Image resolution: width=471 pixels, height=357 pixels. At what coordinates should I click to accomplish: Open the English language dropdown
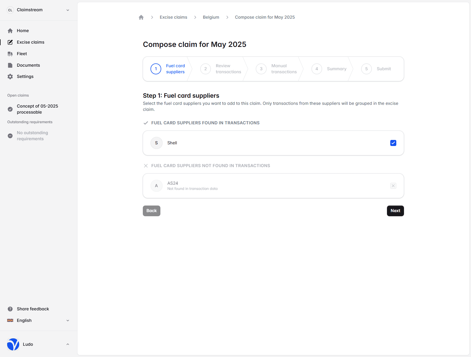68,321
